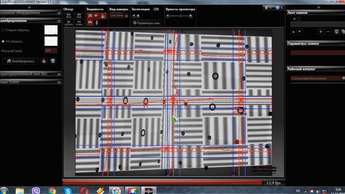Click the V3 pattern thumbnail image
345x194 pixels.
pos(51,41)
